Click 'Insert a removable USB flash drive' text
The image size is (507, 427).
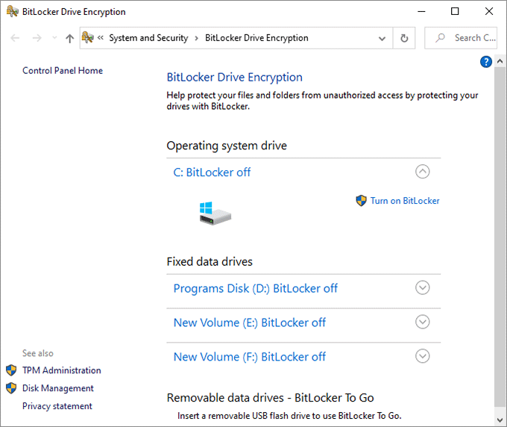(289, 416)
